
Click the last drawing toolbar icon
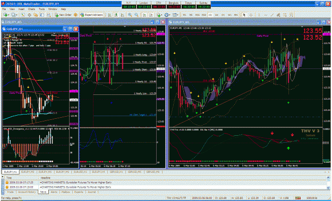pos(292,15)
